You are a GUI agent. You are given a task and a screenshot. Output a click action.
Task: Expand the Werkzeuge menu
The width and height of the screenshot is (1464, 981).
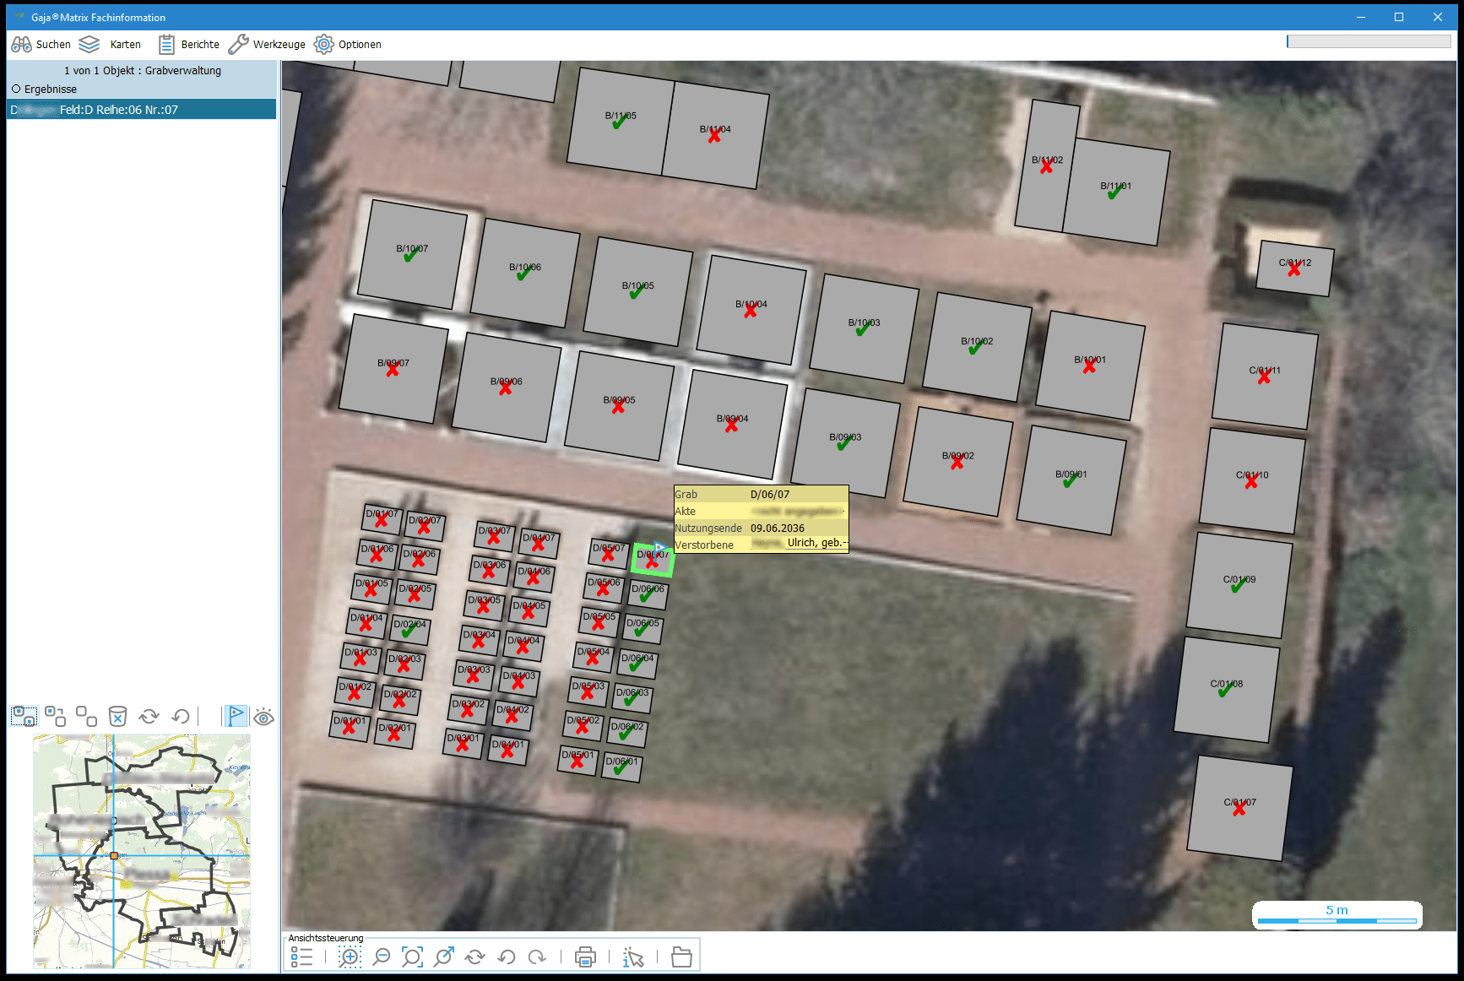[x=267, y=44]
